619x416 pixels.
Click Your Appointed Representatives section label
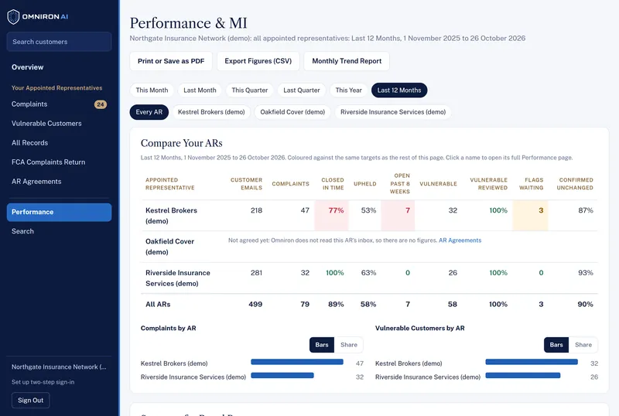pos(56,88)
